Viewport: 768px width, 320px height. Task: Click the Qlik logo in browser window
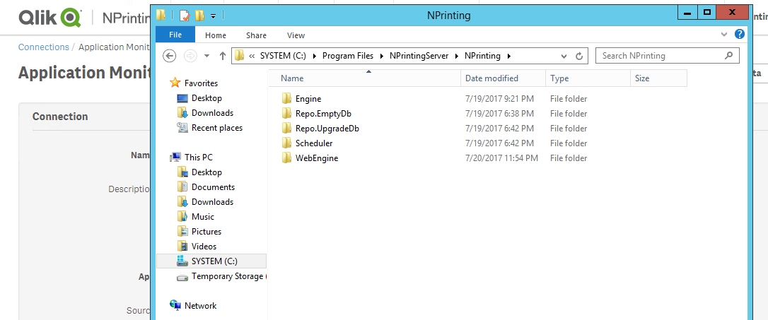[x=50, y=18]
